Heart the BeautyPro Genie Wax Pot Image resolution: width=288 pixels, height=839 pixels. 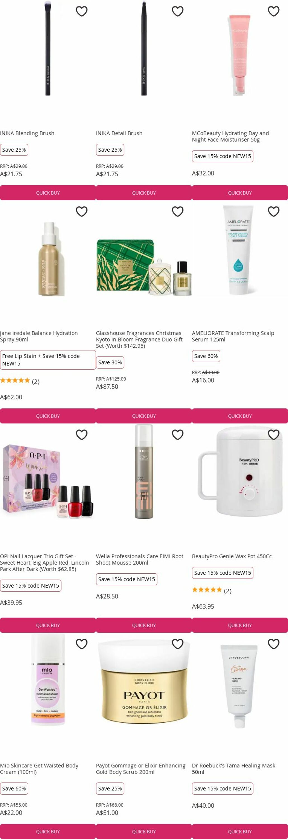(274, 435)
